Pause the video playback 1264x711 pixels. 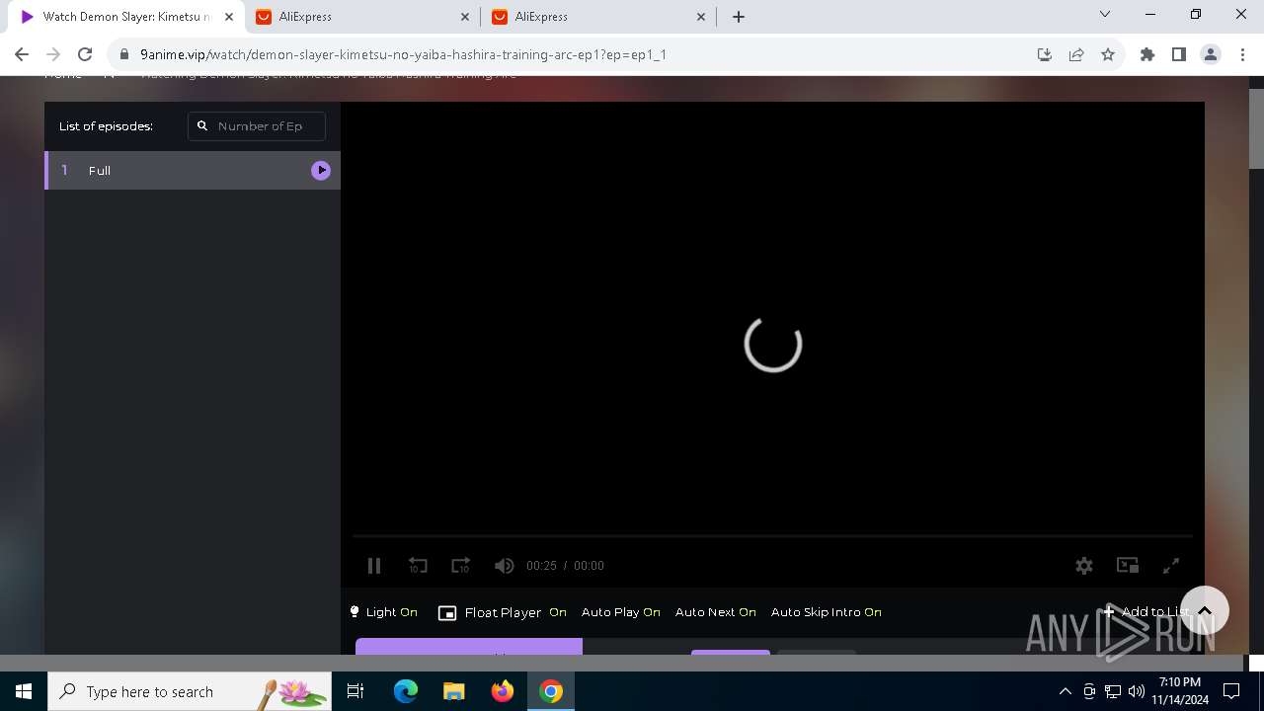click(374, 566)
